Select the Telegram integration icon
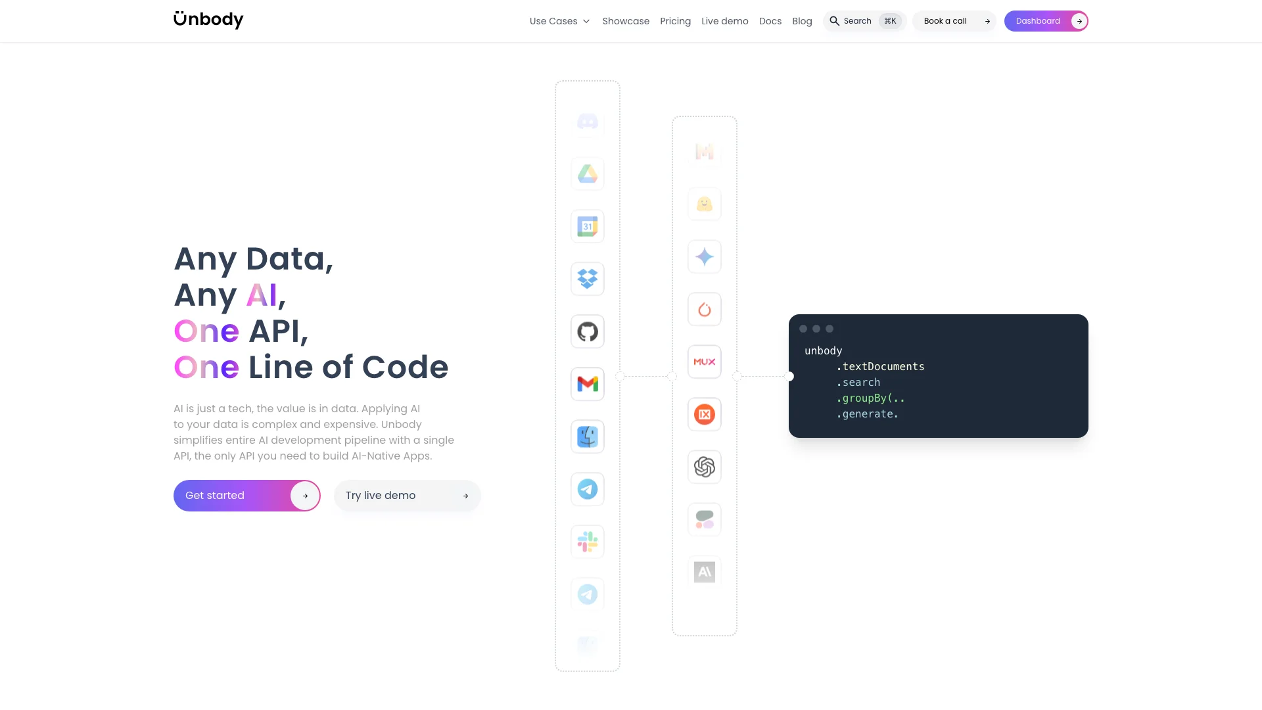The height and width of the screenshot is (710, 1262). pyautogui.click(x=588, y=489)
